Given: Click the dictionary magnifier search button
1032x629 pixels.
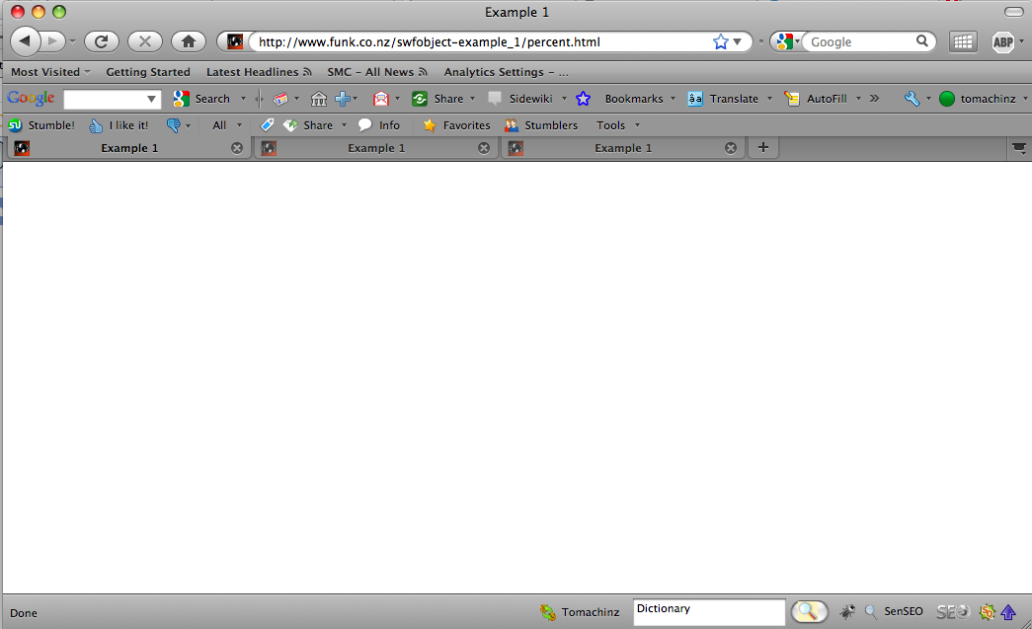Looking at the screenshot, I should click(x=809, y=612).
